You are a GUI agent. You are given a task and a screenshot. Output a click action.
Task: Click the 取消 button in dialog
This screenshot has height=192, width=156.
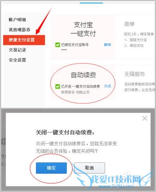[89, 168]
